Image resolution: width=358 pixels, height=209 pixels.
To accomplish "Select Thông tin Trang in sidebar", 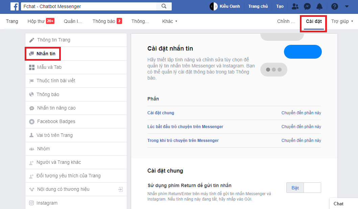I will coord(76,40).
